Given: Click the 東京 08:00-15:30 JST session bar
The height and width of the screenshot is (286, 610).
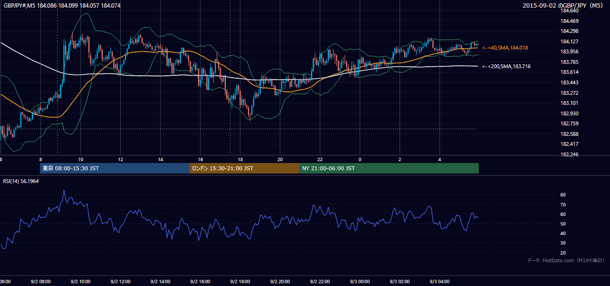Looking at the screenshot, I should [115, 168].
